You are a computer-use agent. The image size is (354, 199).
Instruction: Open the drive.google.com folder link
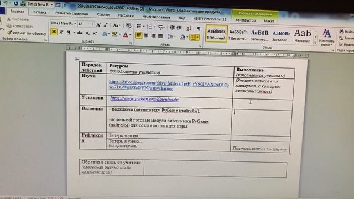[x=169, y=86]
